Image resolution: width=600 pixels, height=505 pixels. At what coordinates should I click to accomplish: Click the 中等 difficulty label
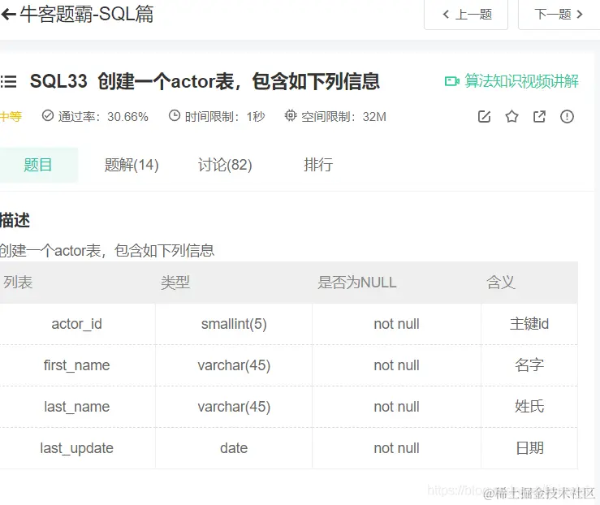point(11,116)
